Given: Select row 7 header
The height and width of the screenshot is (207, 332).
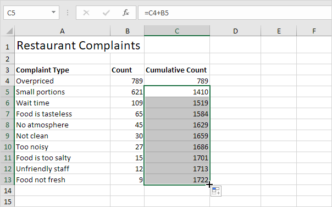Looking at the screenshot, I should pyautogui.click(x=7, y=114).
